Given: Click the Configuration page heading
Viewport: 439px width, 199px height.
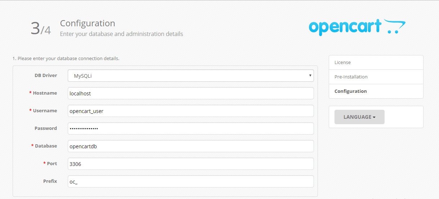Looking at the screenshot, I should pos(88,23).
